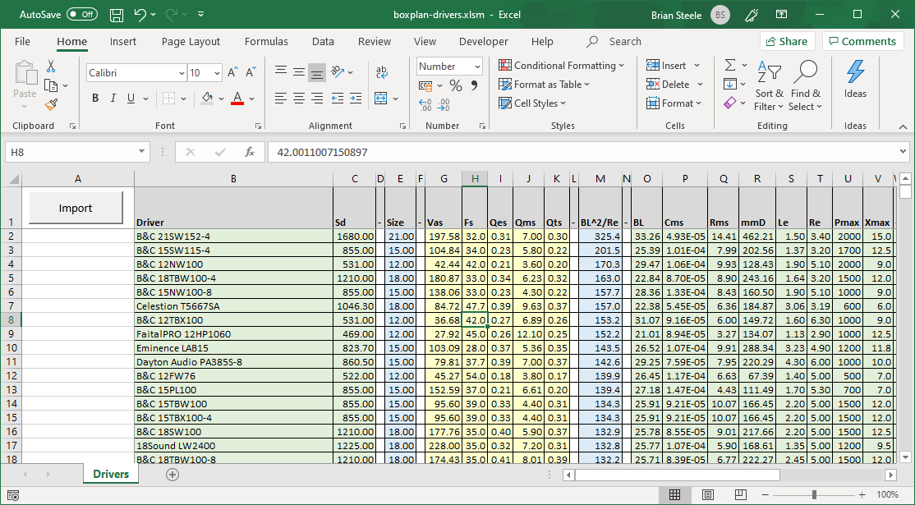Toggle Align Left horizontal alignment
This screenshot has height=505, width=915.
[x=281, y=99]
